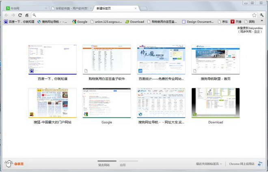Click the Sogou icon in bookmarks bar
The width and height of the screenshot is (268, 172).
coord(39,21)
